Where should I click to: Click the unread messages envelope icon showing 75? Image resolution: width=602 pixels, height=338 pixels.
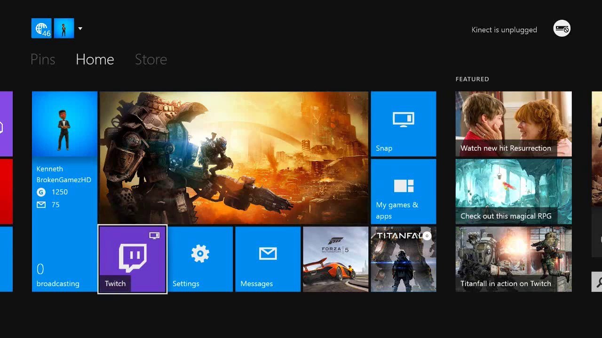coord(41,205)
